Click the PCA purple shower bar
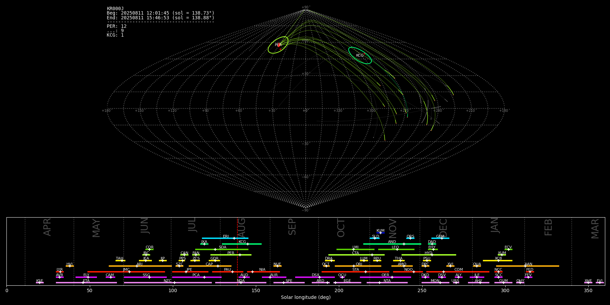The height and width of the screenshot is (305, 610). coord(197,277)
